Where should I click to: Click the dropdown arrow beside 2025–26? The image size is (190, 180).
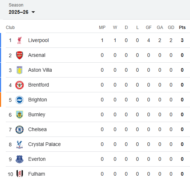33,12
